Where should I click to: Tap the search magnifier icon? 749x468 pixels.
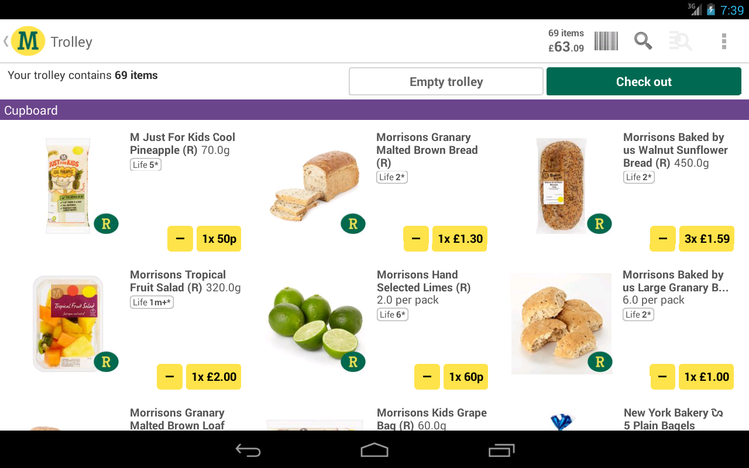(643, 42)
